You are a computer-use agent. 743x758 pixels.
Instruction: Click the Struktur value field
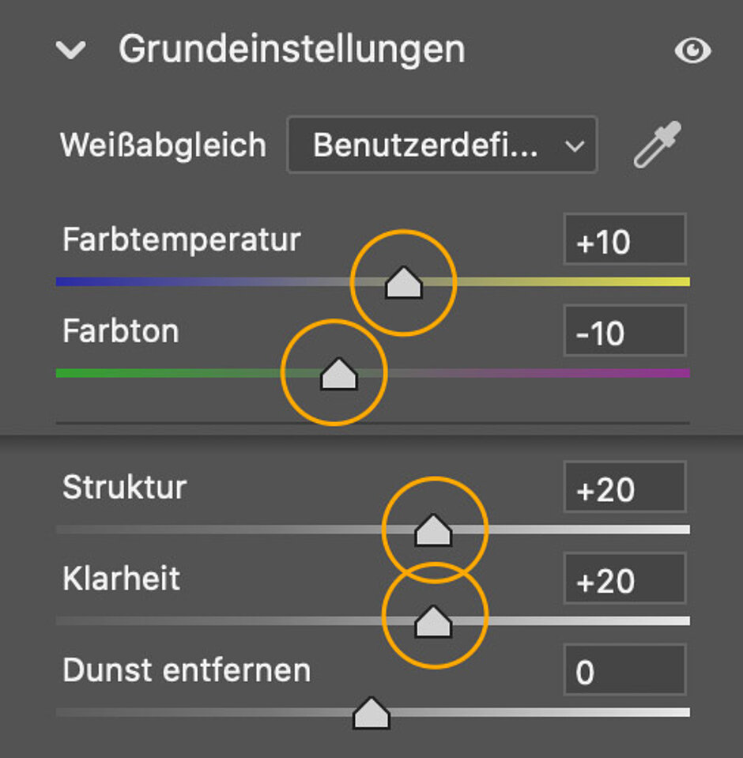click(624, 489)
